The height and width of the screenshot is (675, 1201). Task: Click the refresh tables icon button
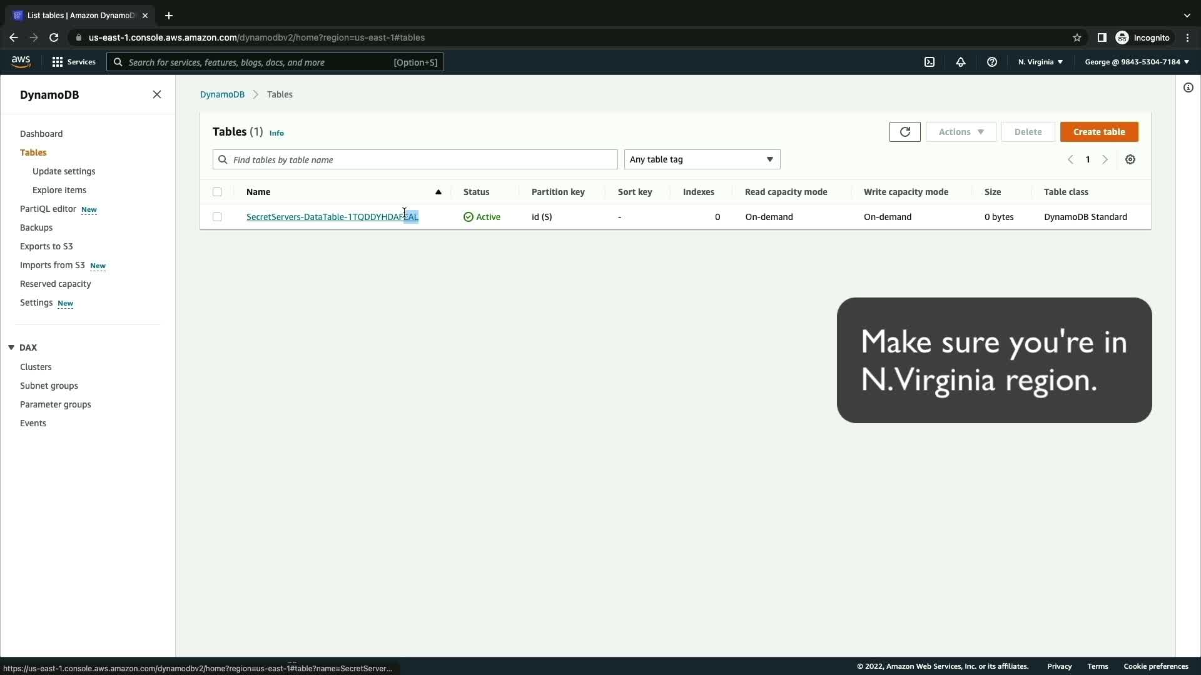905,132
